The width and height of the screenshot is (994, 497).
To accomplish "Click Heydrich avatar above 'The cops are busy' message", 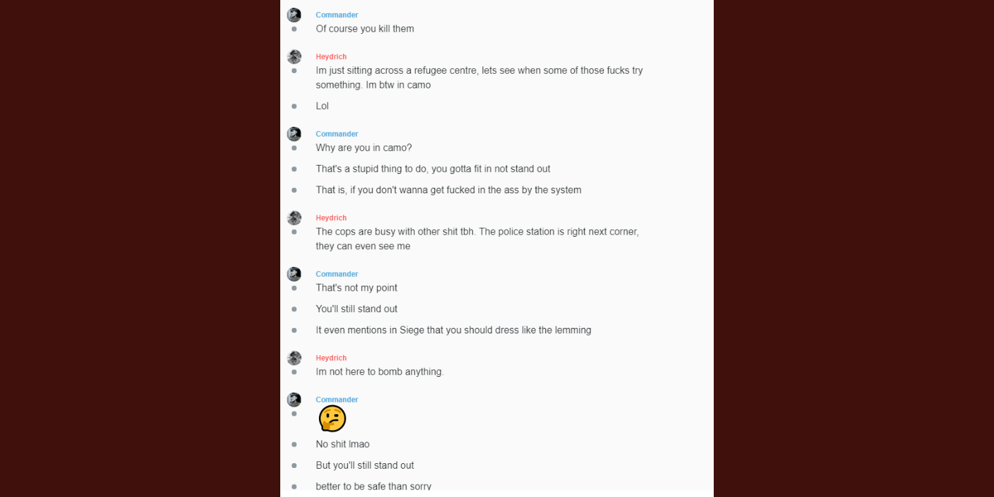I will coord(294,218).
